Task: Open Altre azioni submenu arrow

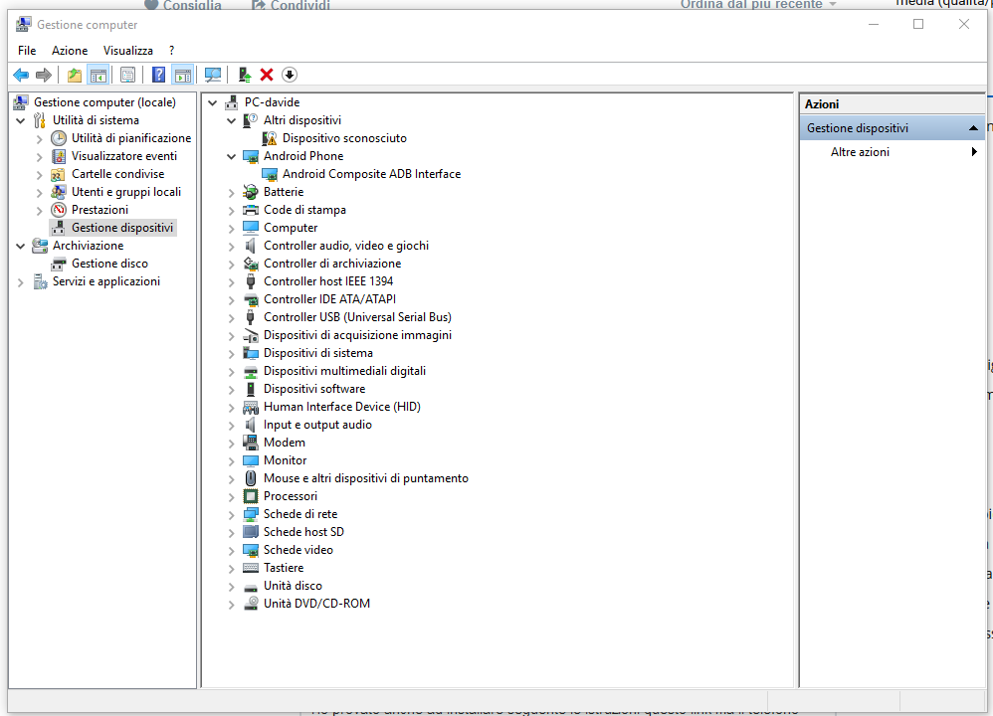Action: pos(974,152)
